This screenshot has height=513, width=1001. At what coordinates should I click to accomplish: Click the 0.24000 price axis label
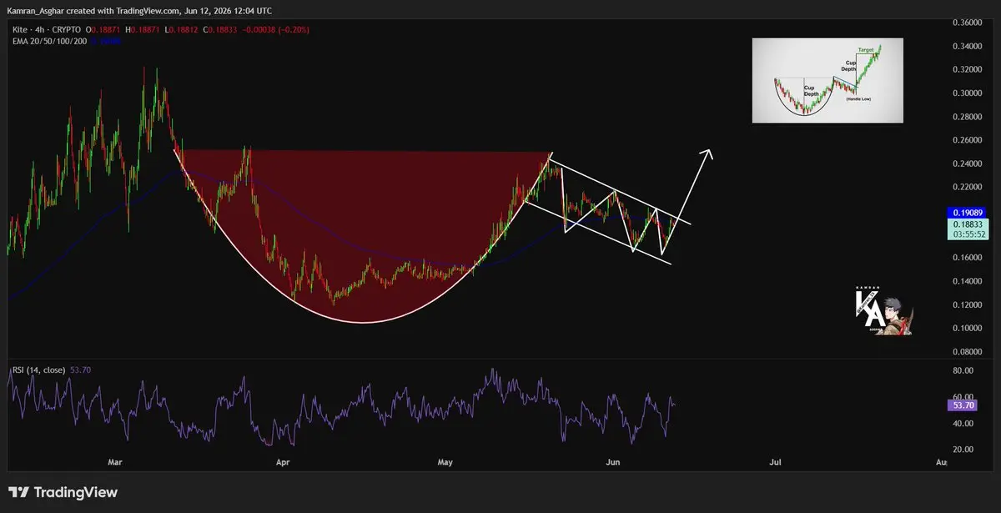pyautogui.click(x=968, y=164)
